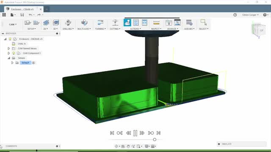The width and height of the screenshot is (271, 152).
Task: Open the Post Process icon in Actions
Action: pyautogui.click(x=136, y=22)
